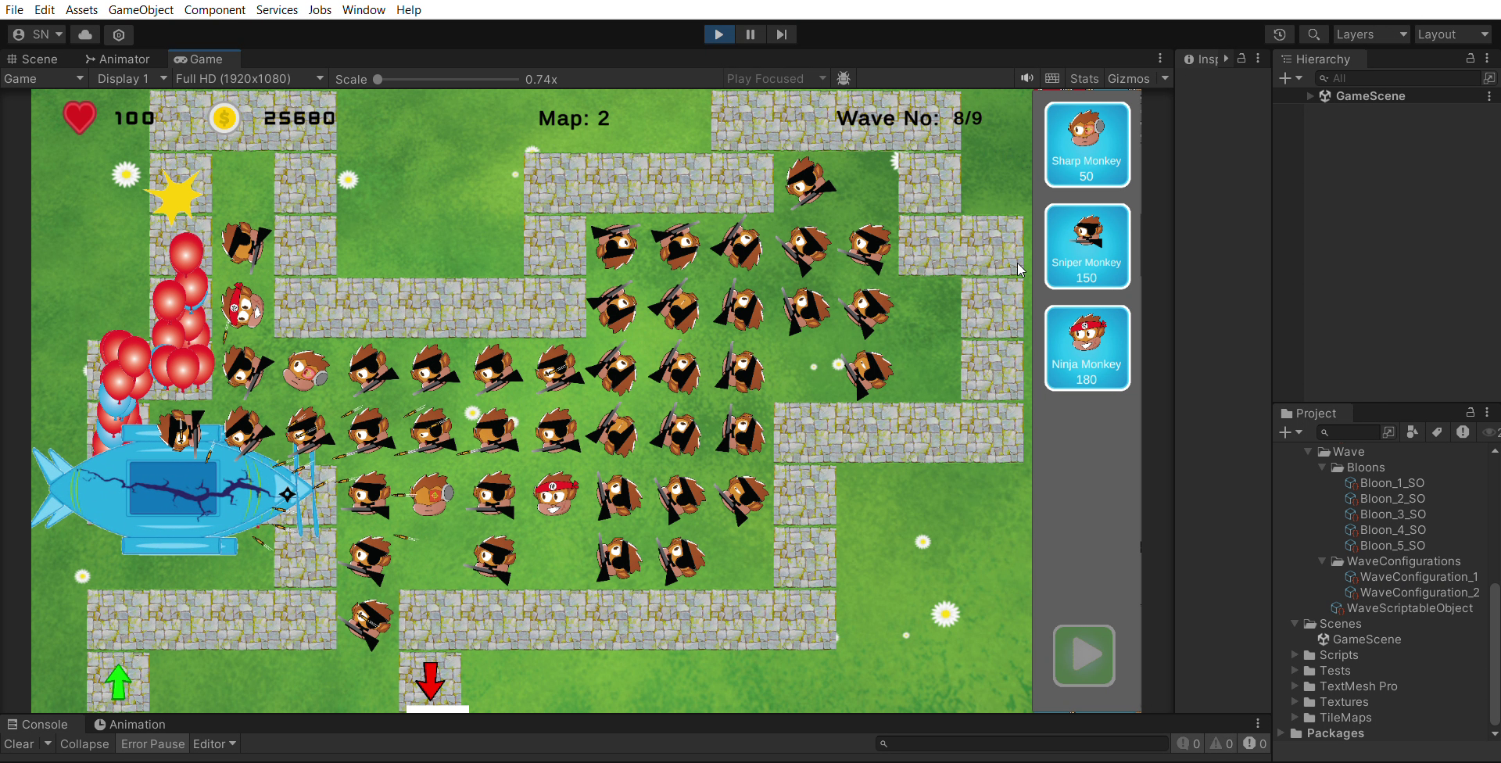Toggle Stats overlay in Game view

(x=1084, y=78)
